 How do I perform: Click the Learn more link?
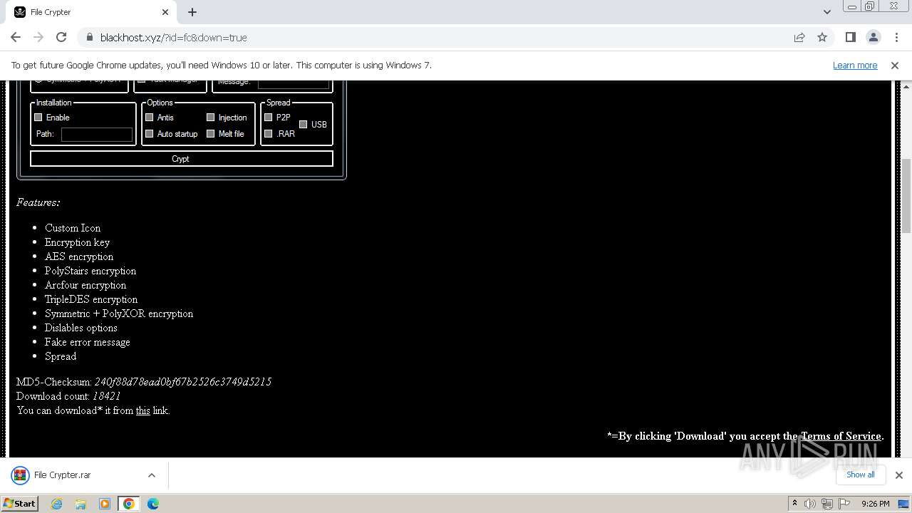pyautogui.click(x=855, y=65)
